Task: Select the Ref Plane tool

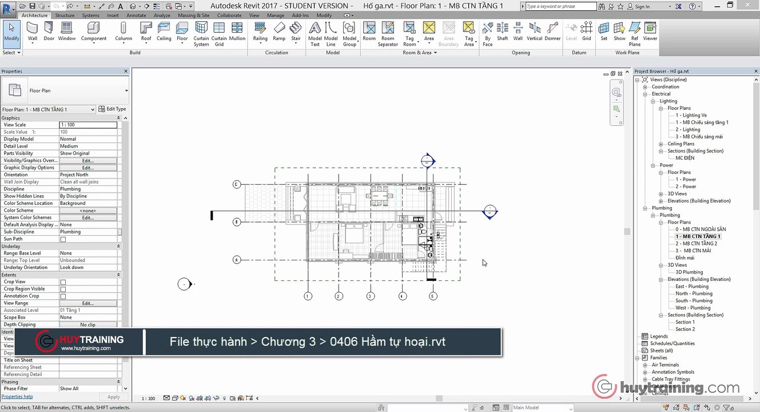Action: coord(635,34)
